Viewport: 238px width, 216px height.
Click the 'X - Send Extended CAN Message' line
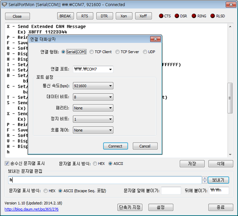pos(46,27)
